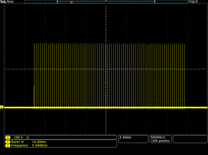Click the channel 1 badge beside 100 V

[x=7, y=137]
